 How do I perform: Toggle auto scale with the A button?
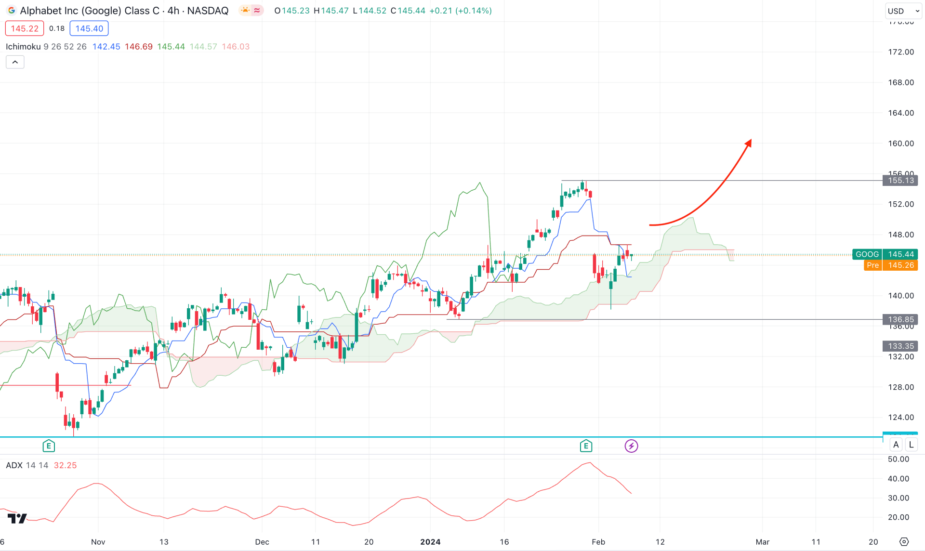(x=896, y=445)
